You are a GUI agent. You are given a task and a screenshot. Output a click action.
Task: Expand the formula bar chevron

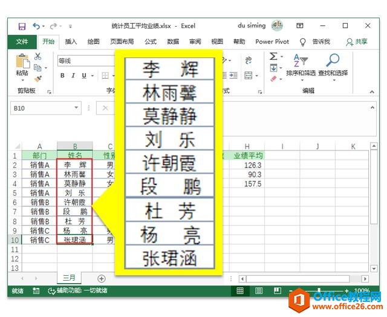372,108
